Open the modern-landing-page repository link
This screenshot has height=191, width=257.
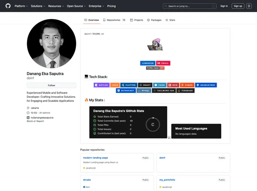[96, 158]
